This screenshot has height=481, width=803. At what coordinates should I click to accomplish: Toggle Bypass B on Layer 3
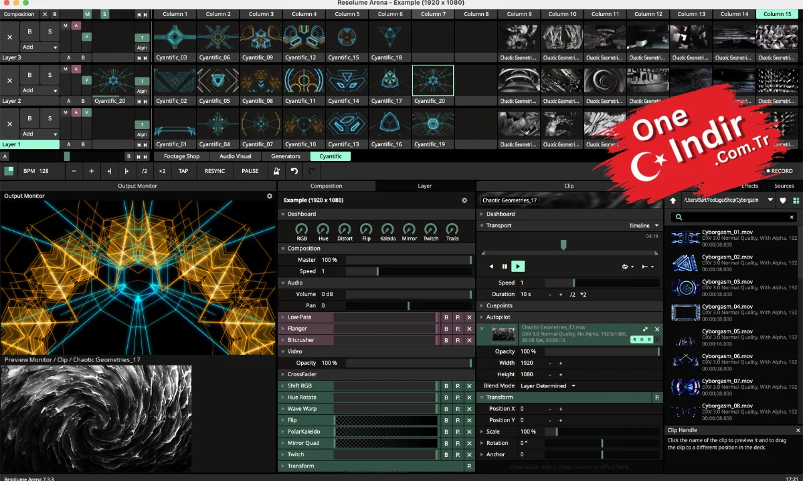point(29,31)
